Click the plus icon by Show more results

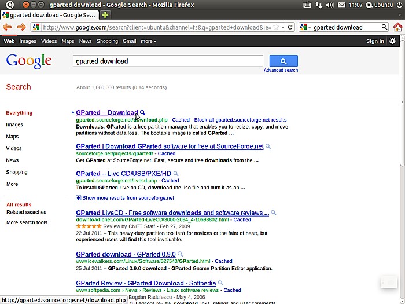click(x=79, y=198)
